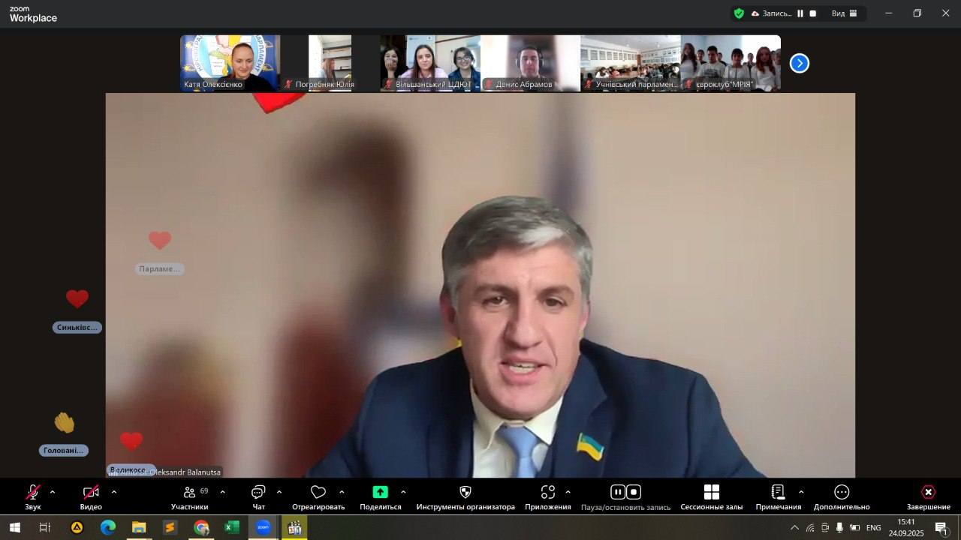Expand audio options arrow next to Звук
Image resolution: width=961 pixels, height=540 pixels.
pos(53,492)
